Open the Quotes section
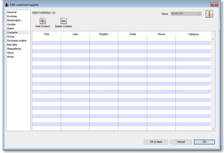 11,25
